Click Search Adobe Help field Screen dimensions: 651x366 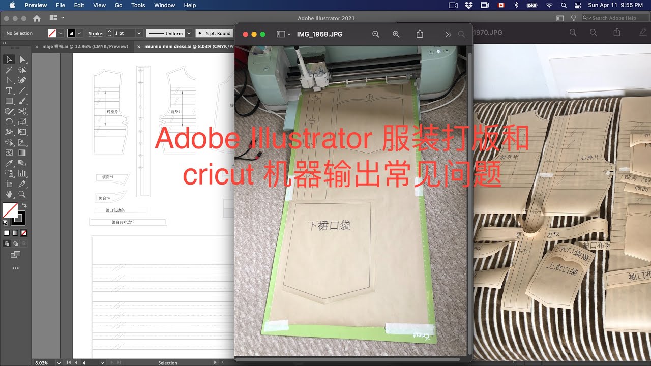coord(614,18)
